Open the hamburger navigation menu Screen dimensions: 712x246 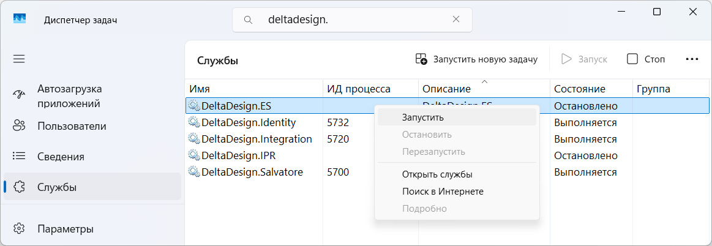pos(18,59)
